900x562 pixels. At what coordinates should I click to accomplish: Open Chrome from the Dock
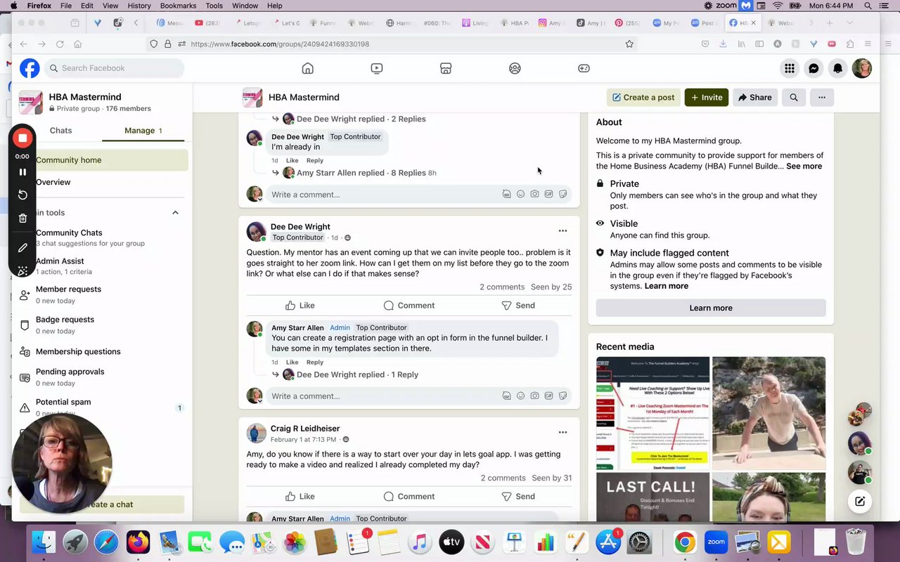(x=684, y=542)
